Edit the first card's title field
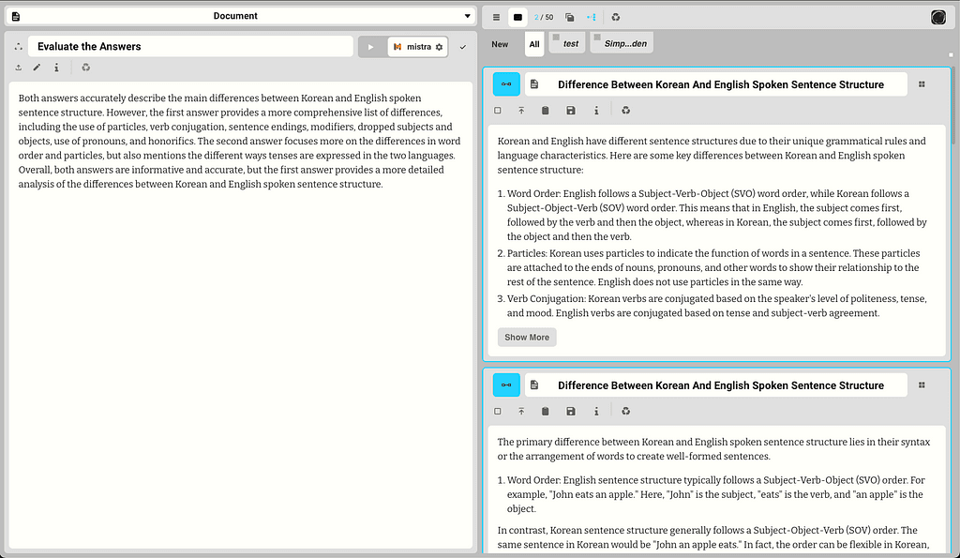Screen dimensions: 960x558 coord(716,84)
